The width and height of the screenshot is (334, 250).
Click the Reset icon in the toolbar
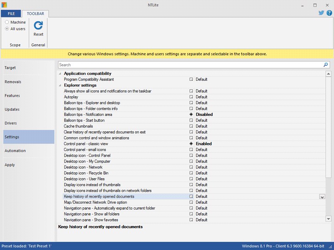click(38, 25)
